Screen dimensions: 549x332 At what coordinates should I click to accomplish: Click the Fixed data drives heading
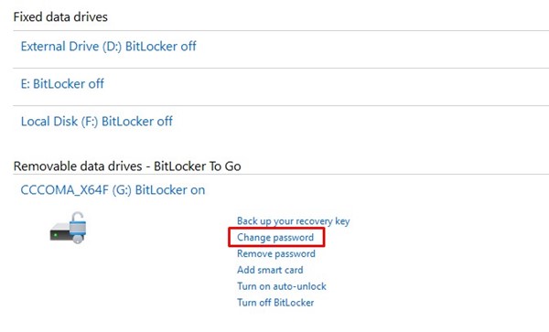pyautogui.click(x=60, y=16)
